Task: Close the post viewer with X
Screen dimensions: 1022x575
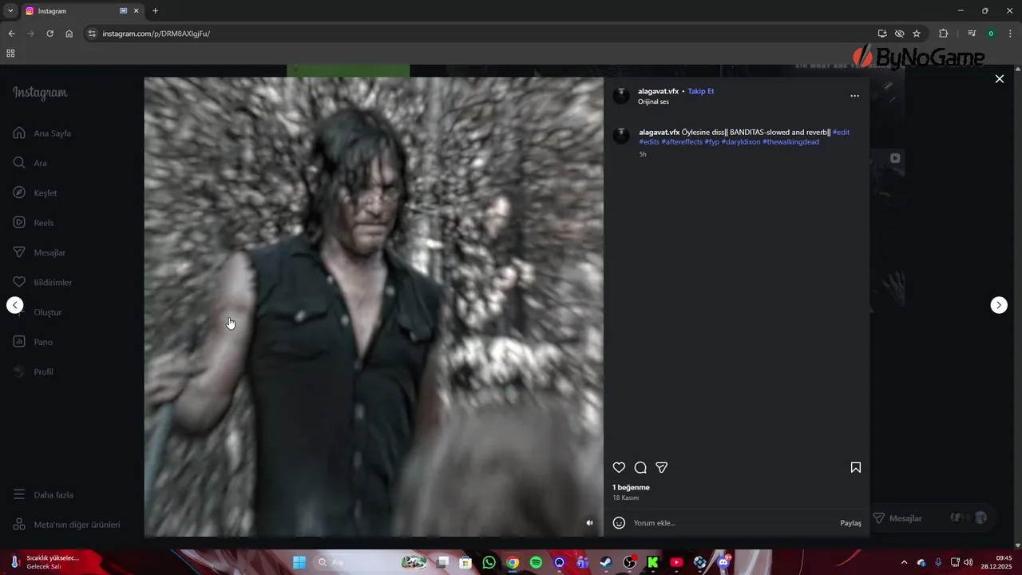Action: click(x=999, y=79)
